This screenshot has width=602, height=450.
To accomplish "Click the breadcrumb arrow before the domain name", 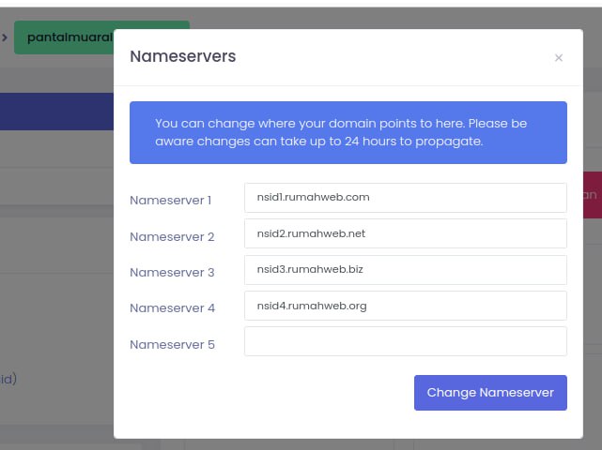I will tap(5, 37).
